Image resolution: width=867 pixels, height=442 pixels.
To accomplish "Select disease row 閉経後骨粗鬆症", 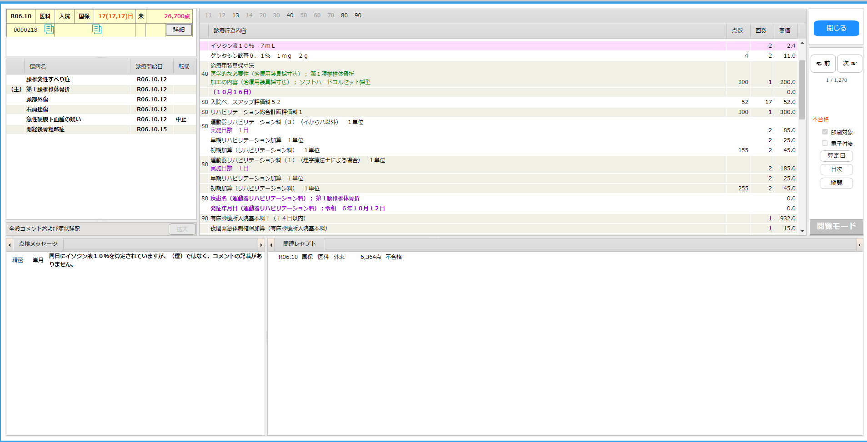I will coord(101,129).
